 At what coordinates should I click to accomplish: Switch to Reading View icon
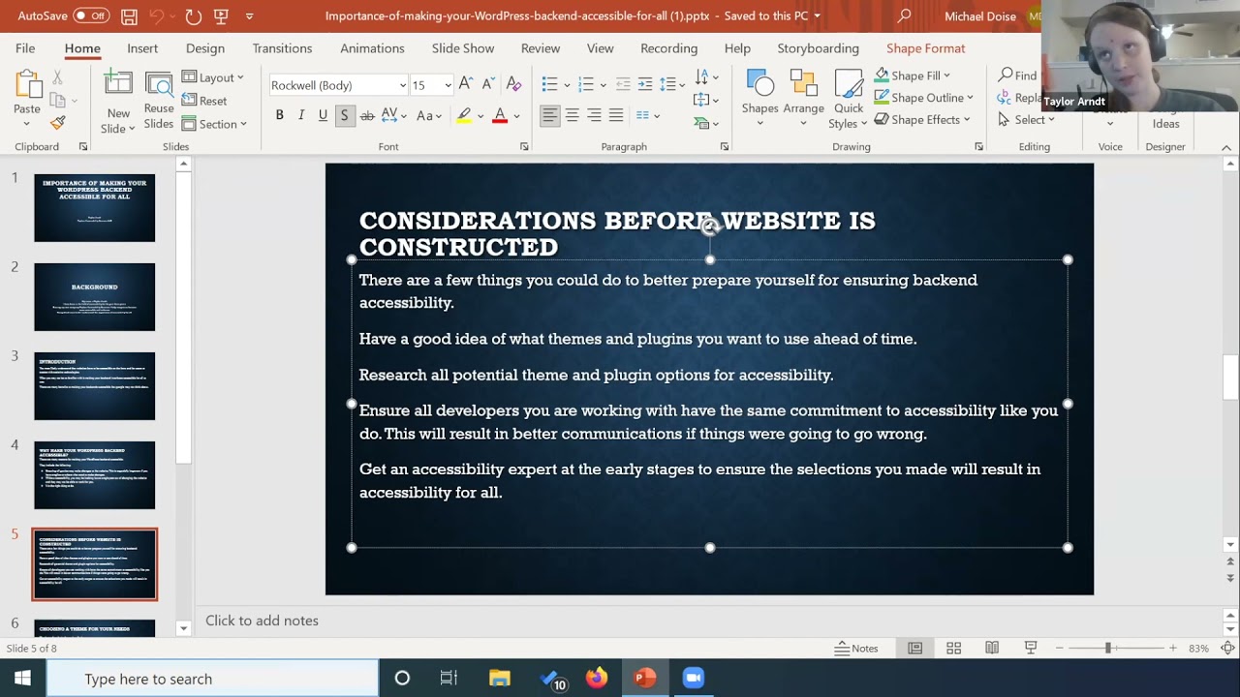pos(992,649)
